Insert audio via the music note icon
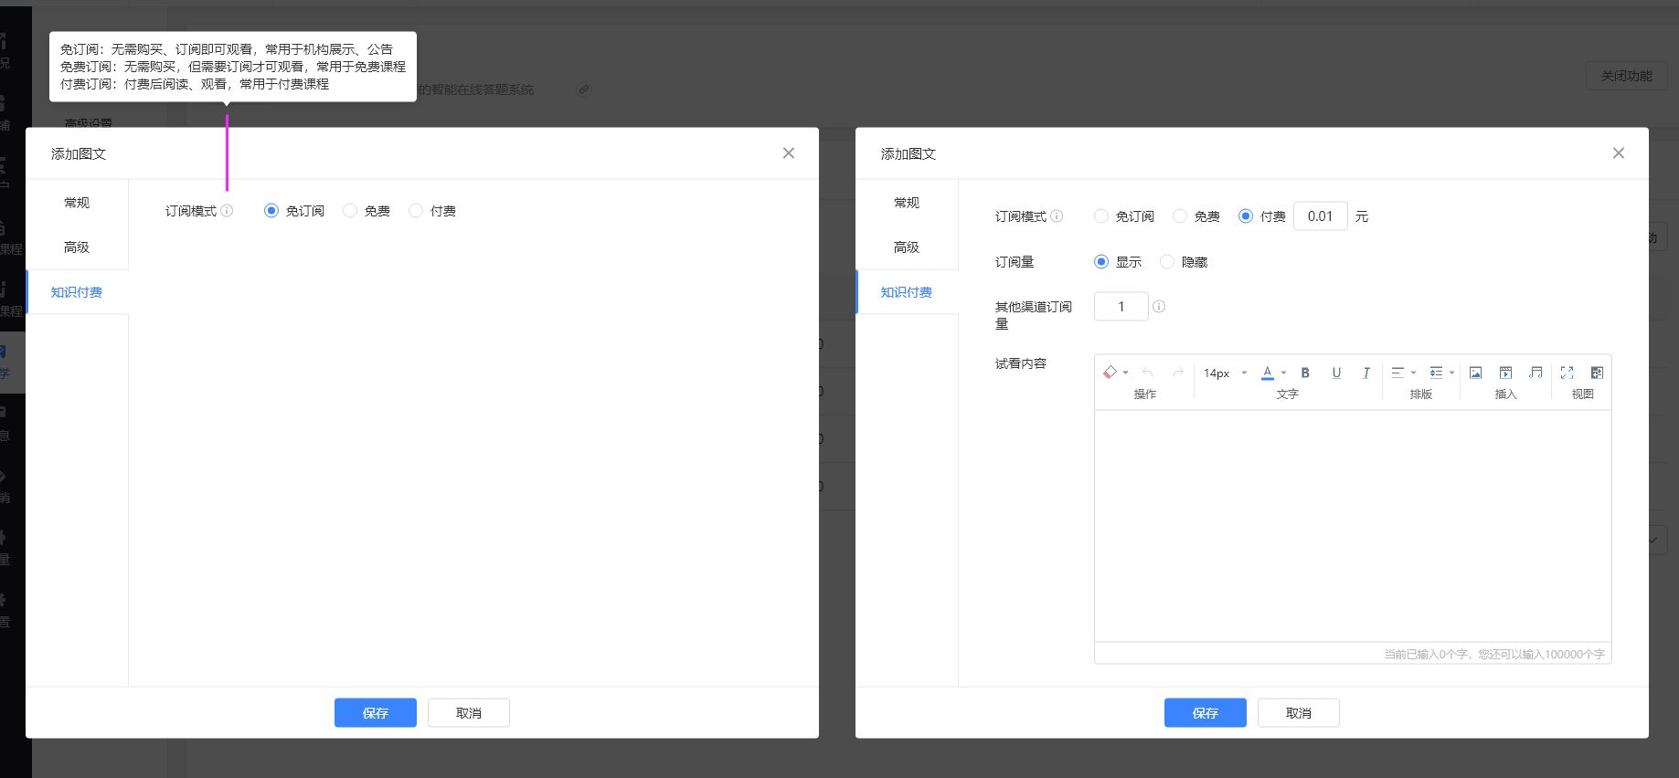The width and height of the screenshot is (1679, 778). click(x=1536, y=373)
